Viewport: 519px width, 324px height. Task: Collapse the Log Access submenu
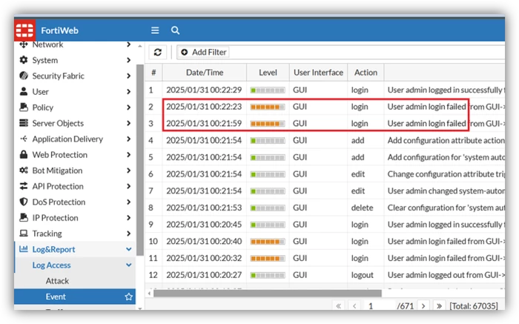coord(129,265)
